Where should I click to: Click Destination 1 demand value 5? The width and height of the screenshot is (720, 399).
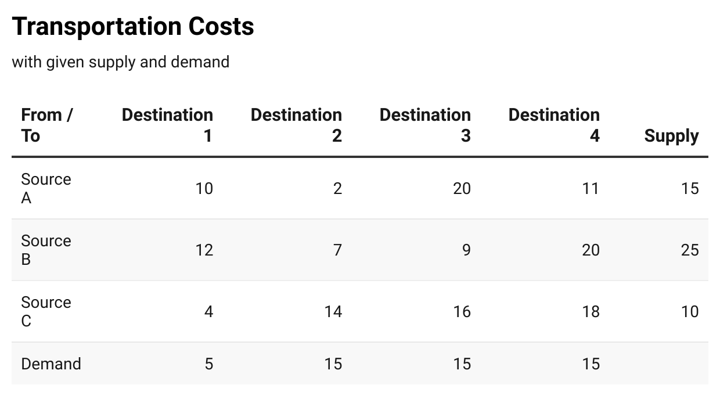coord(208,364)
